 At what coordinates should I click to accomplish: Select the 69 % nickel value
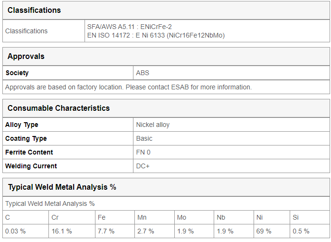(264, 231)
